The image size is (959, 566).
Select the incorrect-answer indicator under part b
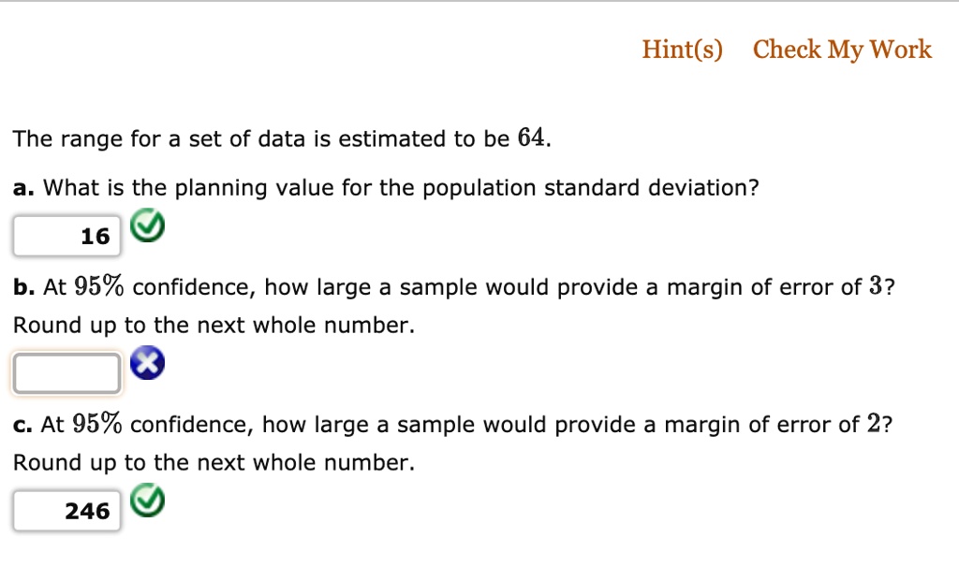point(147,363)
